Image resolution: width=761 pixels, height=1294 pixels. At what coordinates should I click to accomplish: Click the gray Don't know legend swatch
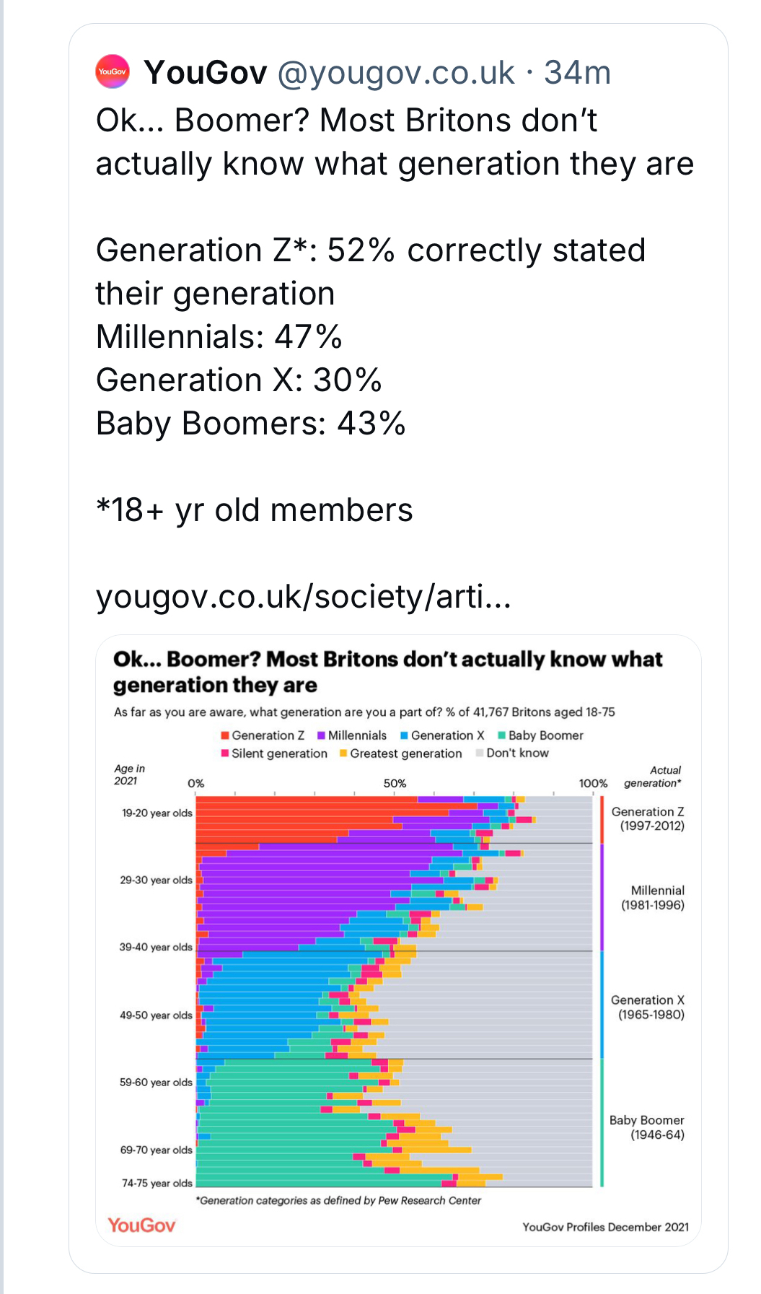click(480, 753)
